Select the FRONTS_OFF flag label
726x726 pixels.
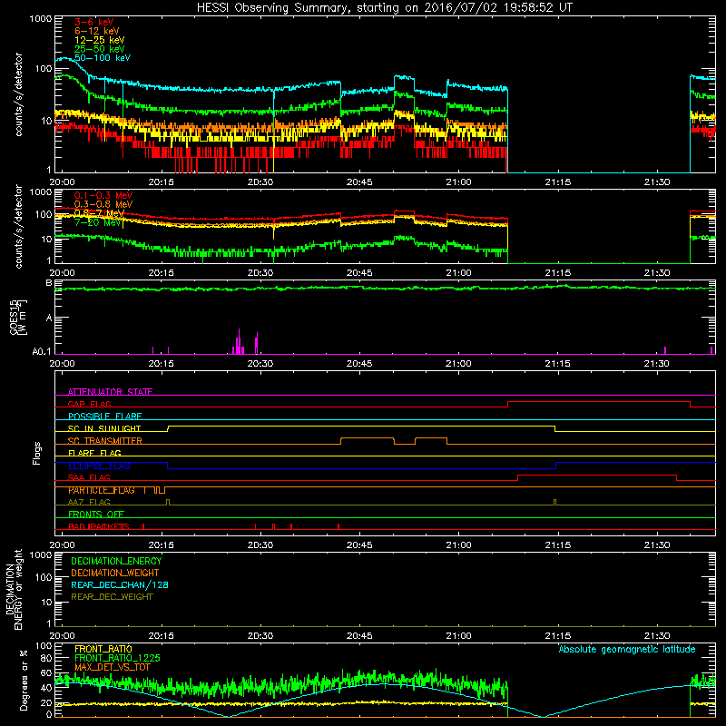96,514
